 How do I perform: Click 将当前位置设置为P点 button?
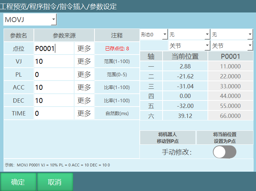(x=225, y=138)
